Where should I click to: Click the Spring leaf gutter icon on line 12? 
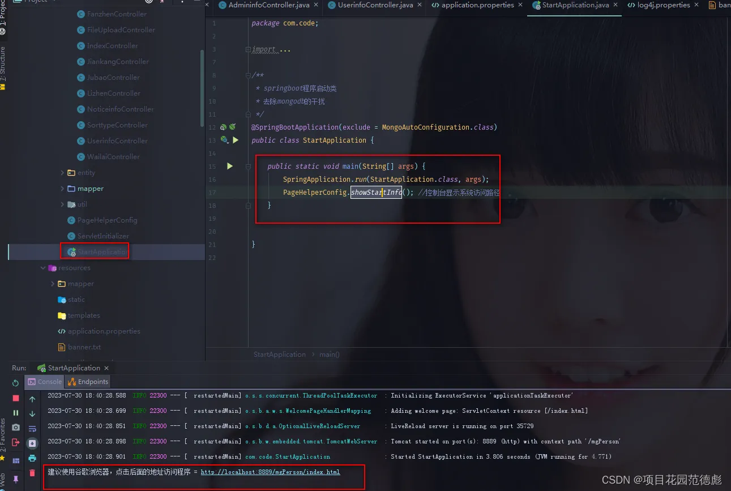click(232, 127)
